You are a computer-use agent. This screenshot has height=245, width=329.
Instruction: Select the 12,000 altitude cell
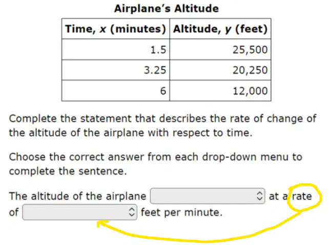pyautogui.click(x=220, y=91)
